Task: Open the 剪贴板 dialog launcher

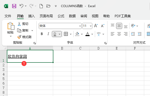Action: click(x=35, y=43)
